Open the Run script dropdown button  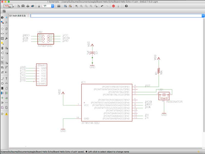tap(65, 6)
